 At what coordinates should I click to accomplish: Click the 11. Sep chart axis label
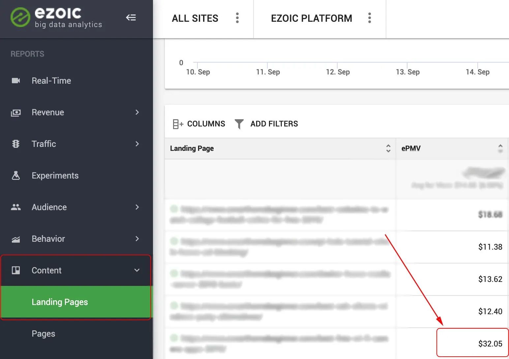tap(268, 72)
